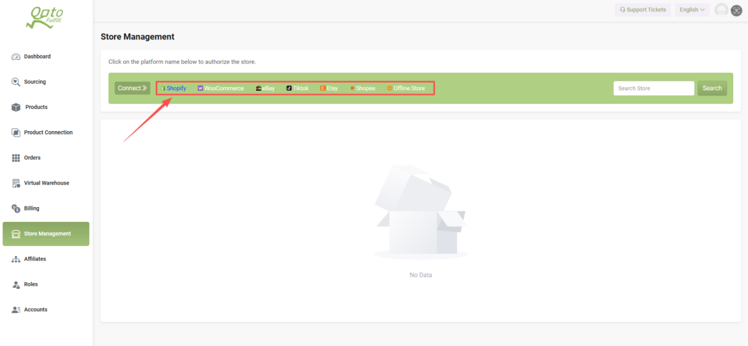The width and height of the screenshot is (748, 346).
Task: Open the English language dropdown
Action: coord(692,10)
